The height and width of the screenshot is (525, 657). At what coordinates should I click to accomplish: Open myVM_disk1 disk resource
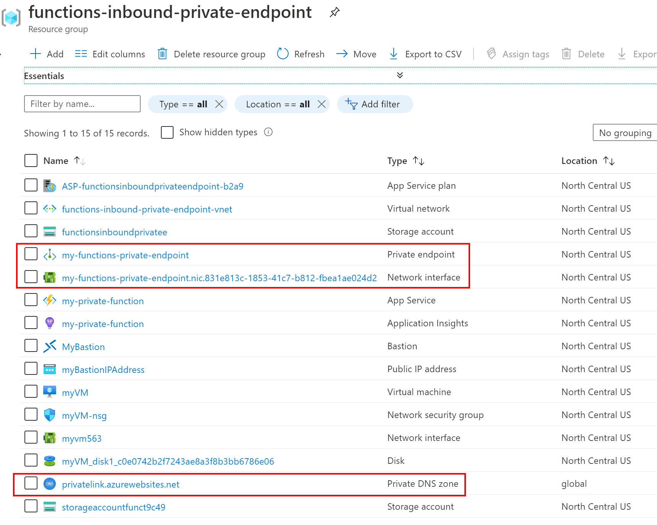click(x=168, y=461)
